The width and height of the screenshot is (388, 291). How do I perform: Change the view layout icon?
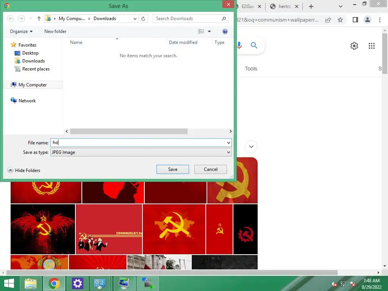pos(201,31)
